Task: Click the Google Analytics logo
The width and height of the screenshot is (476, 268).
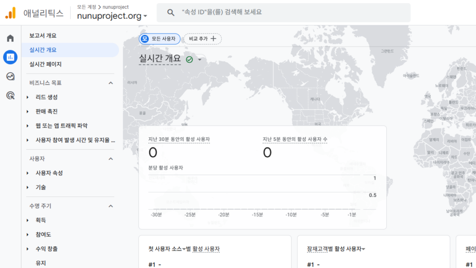Action: coord(10,13)
